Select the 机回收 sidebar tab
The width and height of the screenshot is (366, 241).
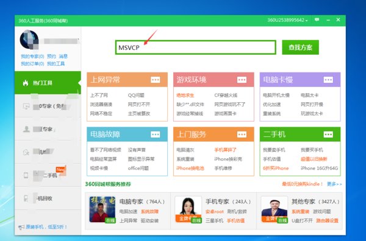[48, 198]
